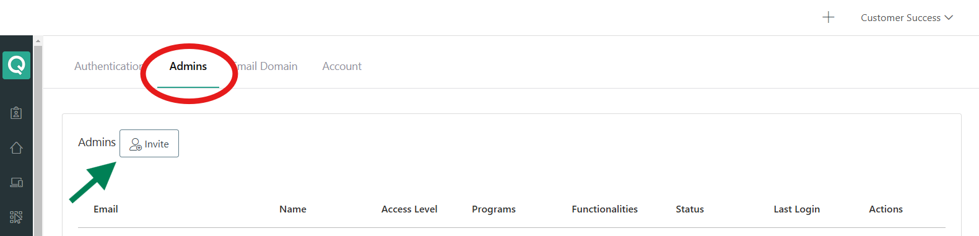This screenshot has width=979, height=236.
Task: Switch to the Authentication tab
Action: pyautogui.click(x=108, y=66)
